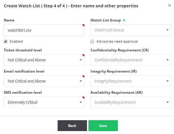This screenshot has height=134, width=174.
Task: Toggle the Enabled checkbox
Action: click(x=6, y=41)
